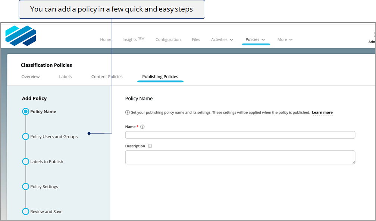Switch to the Overview tab

pyautogui.click(x=31, y=77)
